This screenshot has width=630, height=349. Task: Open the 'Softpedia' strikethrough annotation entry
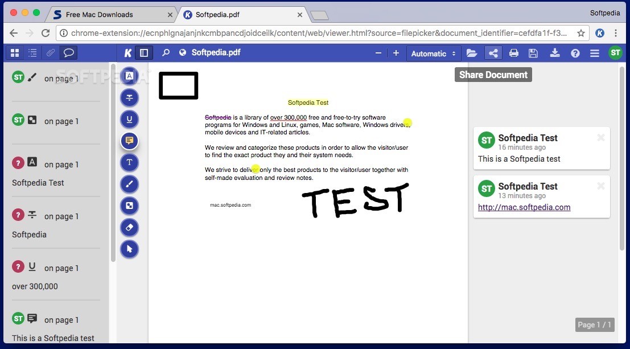(56, 224)
